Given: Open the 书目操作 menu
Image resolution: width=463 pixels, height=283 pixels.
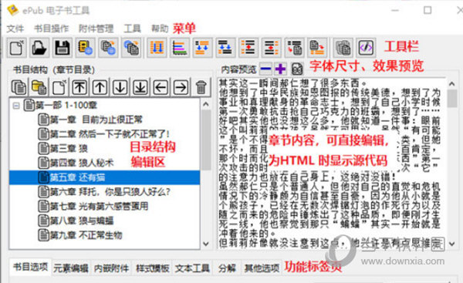Looking at the screenshot, I should click(x=52, y=29).
